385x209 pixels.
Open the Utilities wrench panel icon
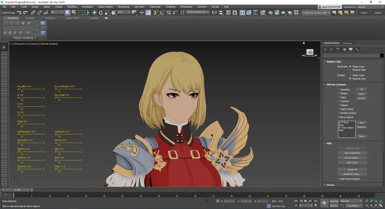click(357, 50)
